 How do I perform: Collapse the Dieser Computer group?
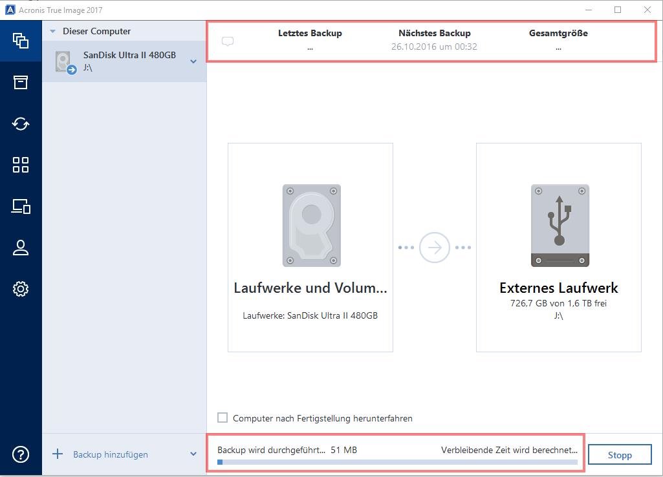click(x=53, y=31)
